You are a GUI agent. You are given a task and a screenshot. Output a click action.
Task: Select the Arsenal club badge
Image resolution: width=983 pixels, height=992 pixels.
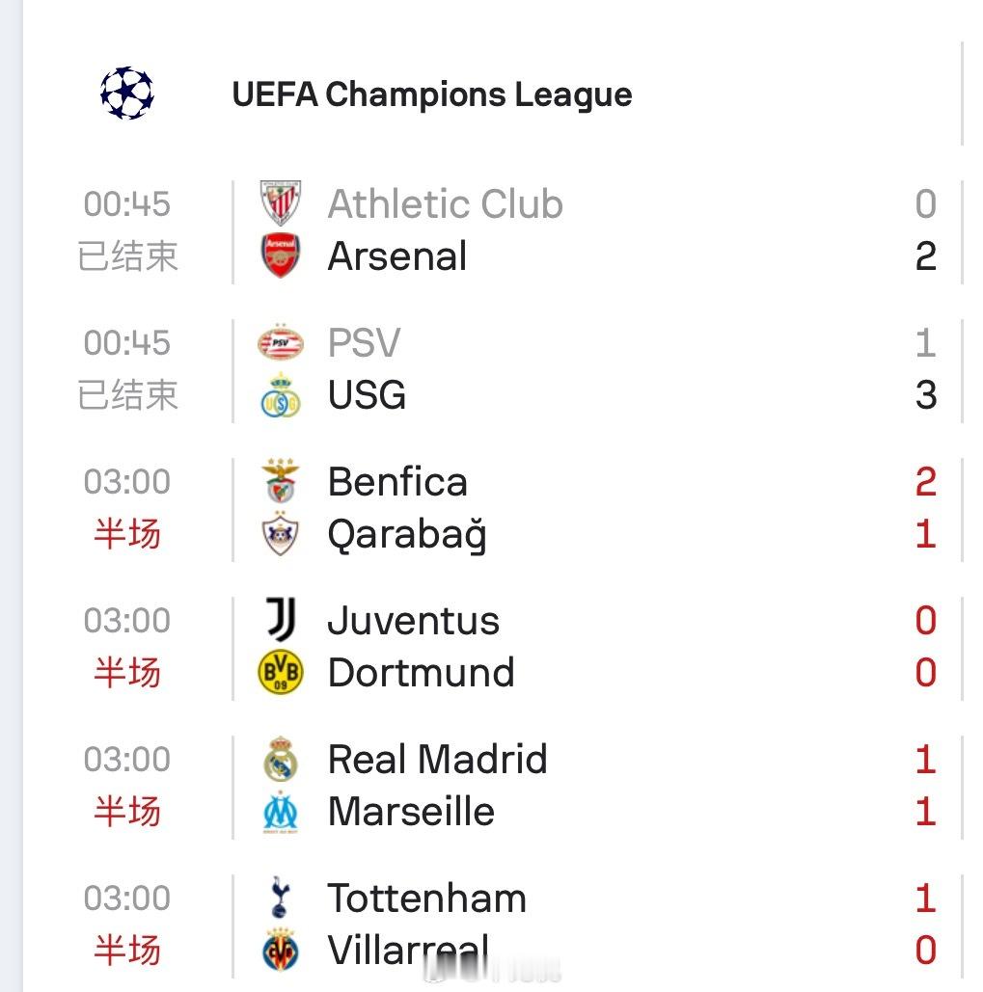coord(281,255)
